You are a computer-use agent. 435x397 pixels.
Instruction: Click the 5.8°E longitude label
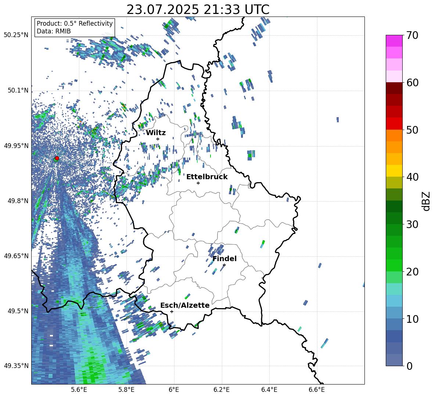[x=126, y=390]
